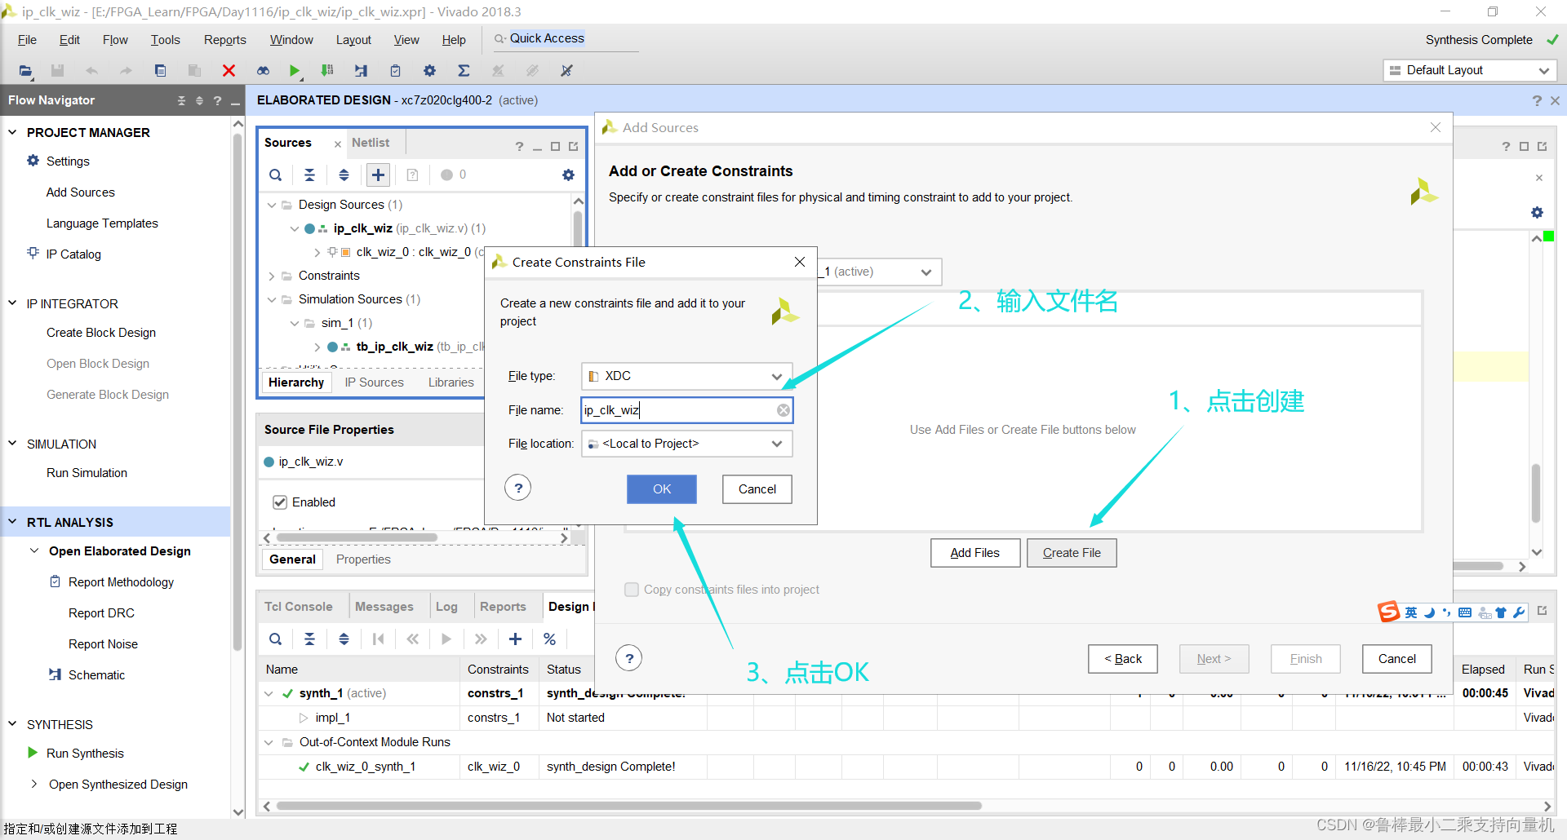
Task: Click the Flow Navigator vertical scrollbar
Action: (x=237, y=391)
